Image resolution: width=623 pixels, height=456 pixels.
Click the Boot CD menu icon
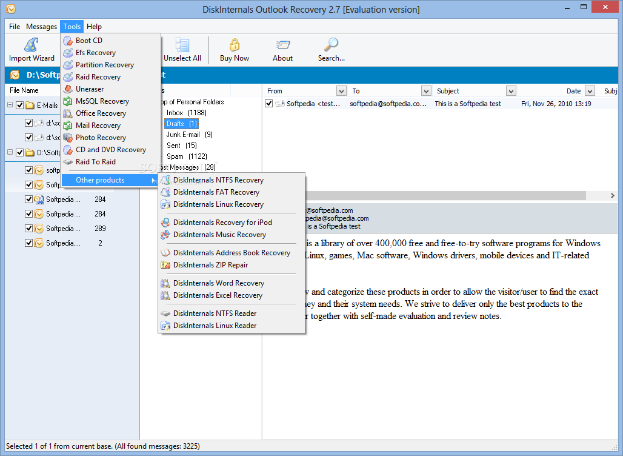tap(68, 41)
